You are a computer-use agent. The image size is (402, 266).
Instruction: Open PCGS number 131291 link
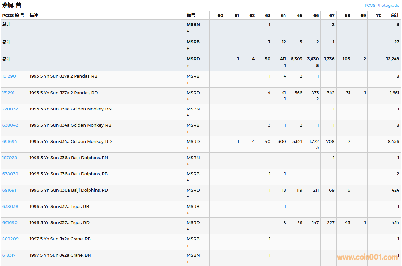(8, 93)
